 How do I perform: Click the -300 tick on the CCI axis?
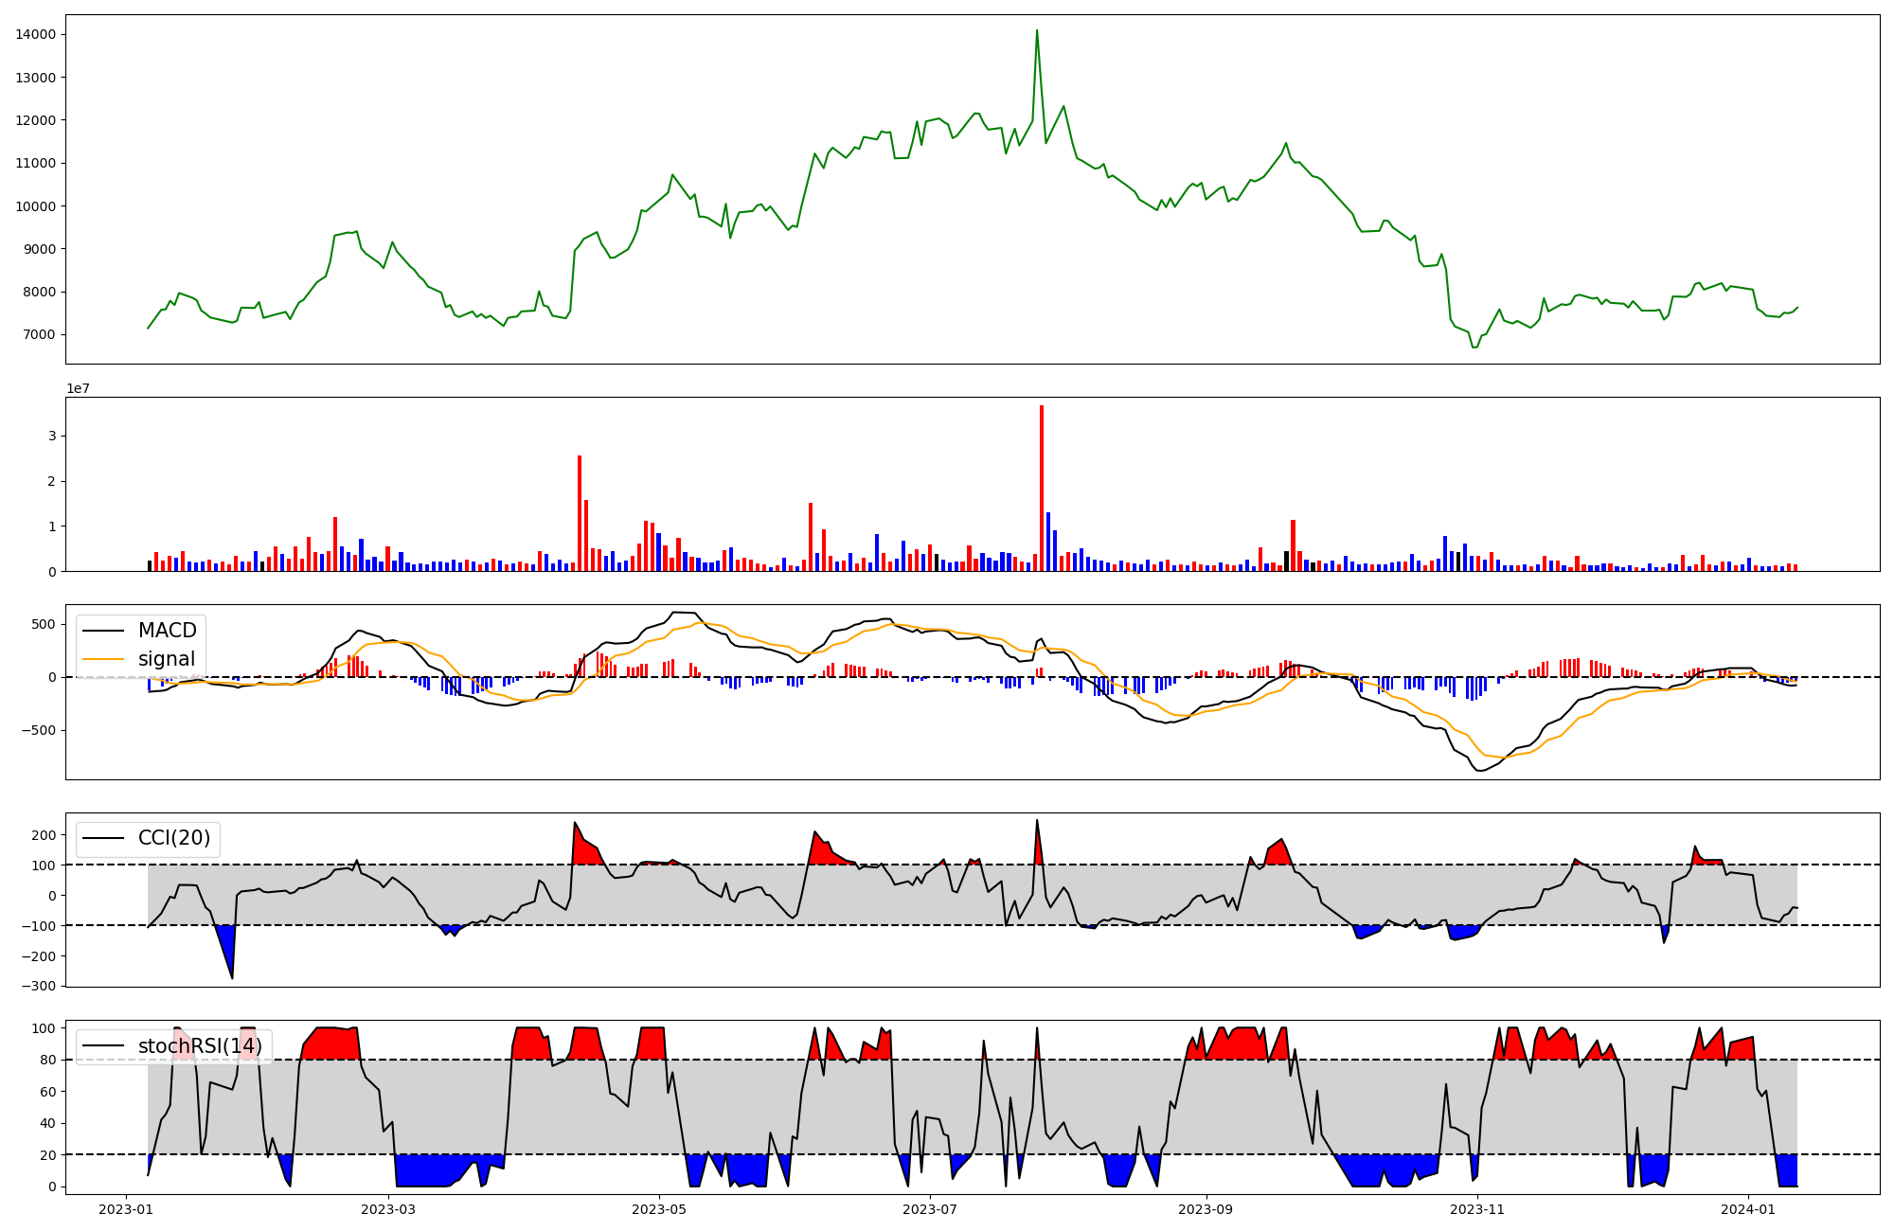(39, 986)
